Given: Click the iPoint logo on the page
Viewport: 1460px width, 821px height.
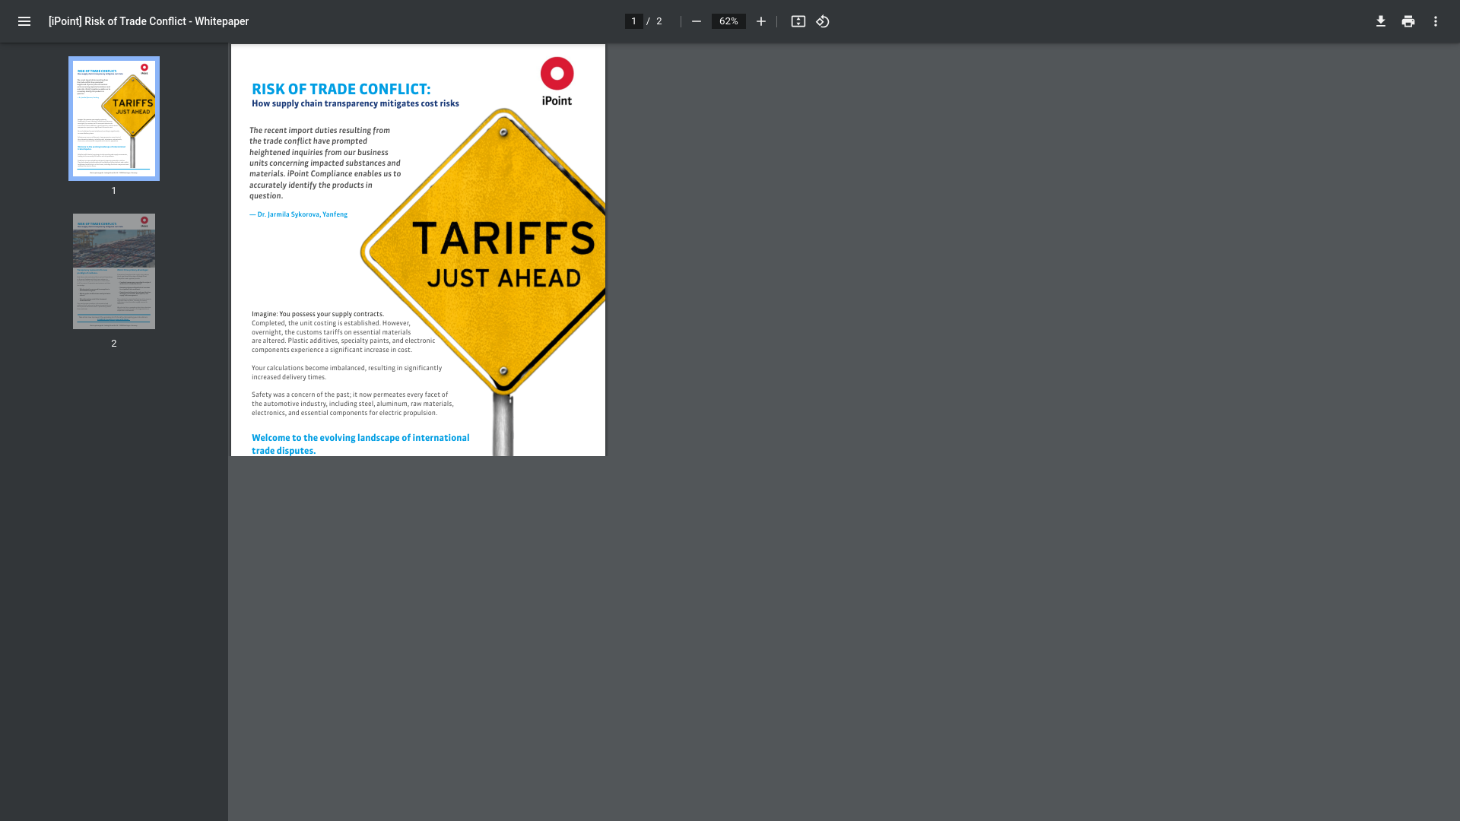Looking at the screenshot, I should [x=557, y=81].
